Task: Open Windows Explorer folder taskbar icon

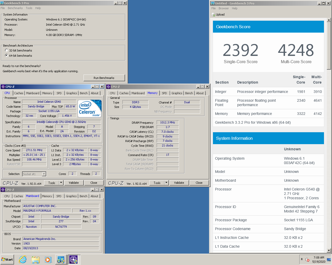Action: click(36, 260)
